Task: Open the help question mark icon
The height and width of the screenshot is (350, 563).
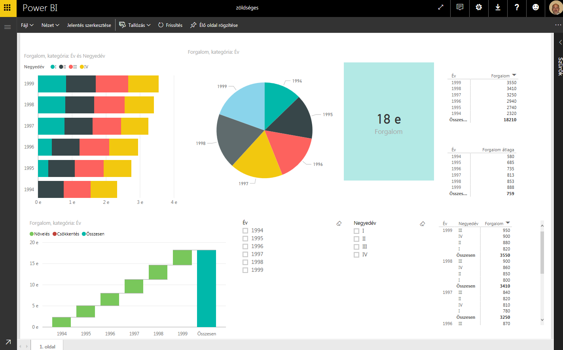Action: coord(517,7)
